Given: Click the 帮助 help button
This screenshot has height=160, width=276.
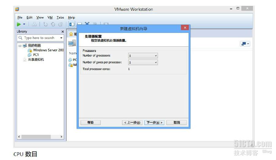Looking at the screenshot, I should [90, 123].
